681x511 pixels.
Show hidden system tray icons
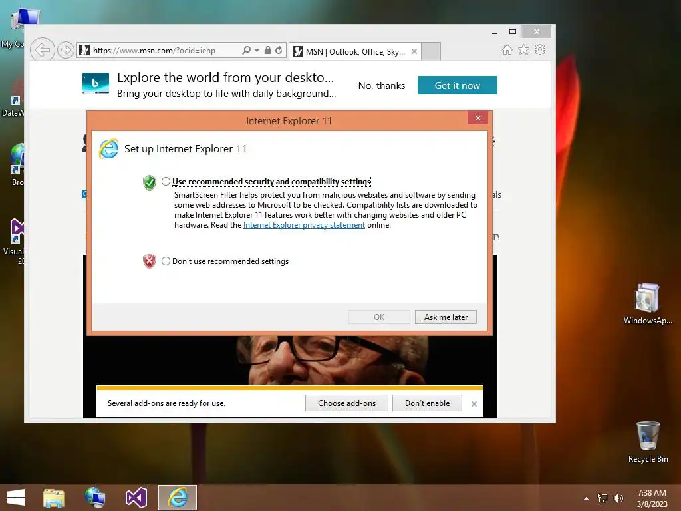click(586, 498)
